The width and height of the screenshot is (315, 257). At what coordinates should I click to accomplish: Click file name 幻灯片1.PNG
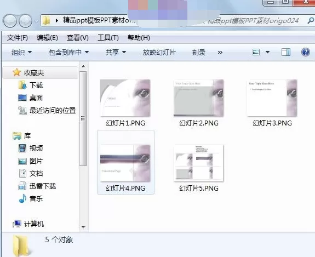pyautogui.click(x=125, y=123)
